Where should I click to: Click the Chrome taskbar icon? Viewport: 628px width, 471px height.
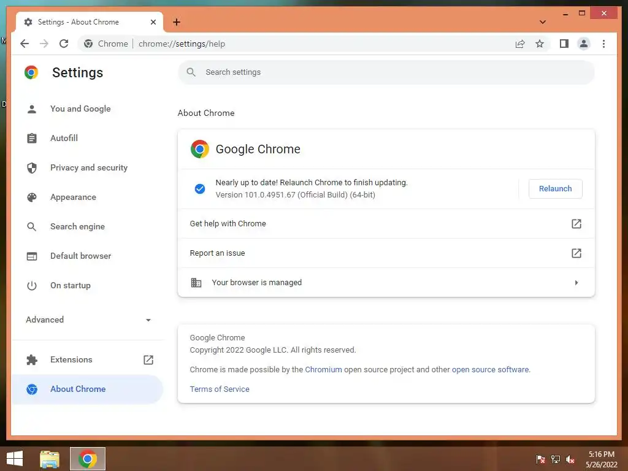pos(88,459)
